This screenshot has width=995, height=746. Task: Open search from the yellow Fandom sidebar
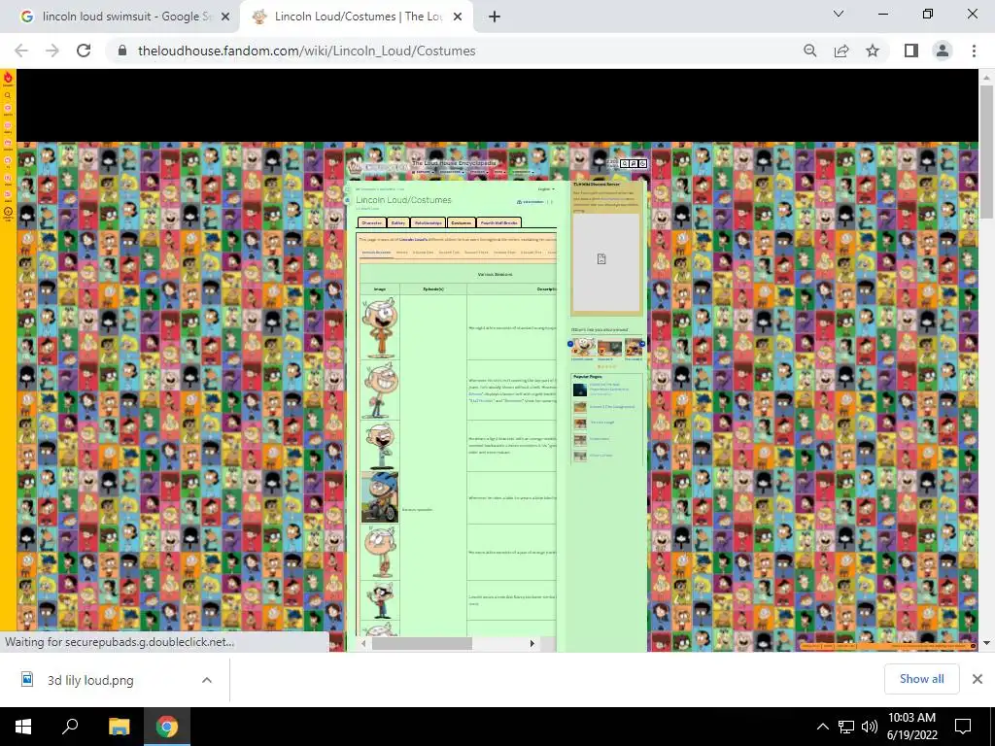tap(8, 95)
